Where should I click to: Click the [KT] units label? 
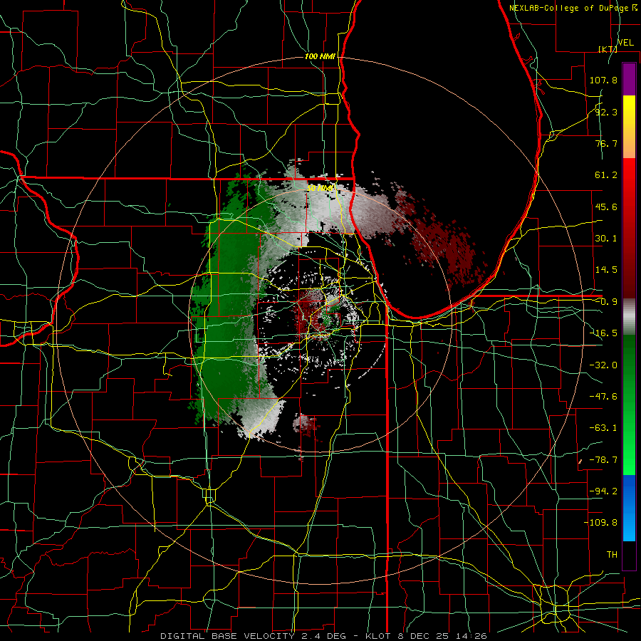(608, 49)
